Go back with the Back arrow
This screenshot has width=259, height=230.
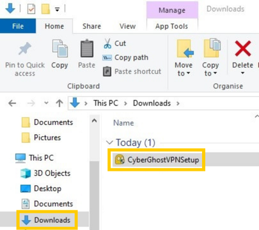12,103
